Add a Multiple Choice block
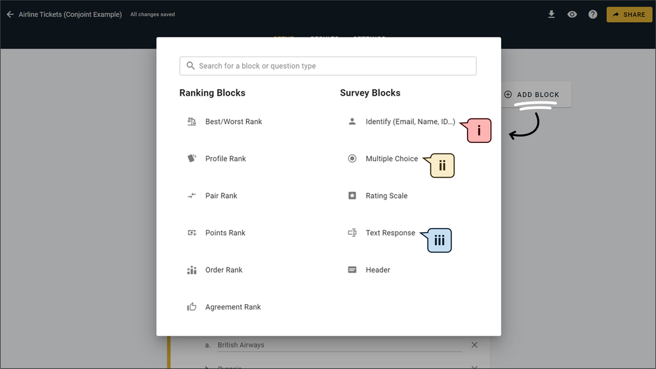The height and width of the screenshot is (369, 656). [x=392, y=159]
